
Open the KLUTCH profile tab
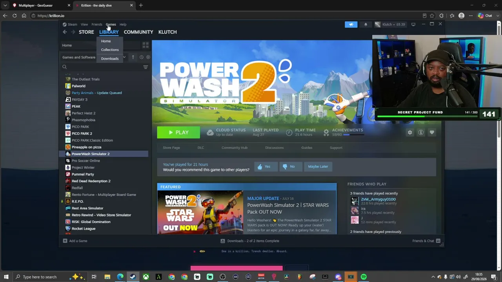point(167,32)
